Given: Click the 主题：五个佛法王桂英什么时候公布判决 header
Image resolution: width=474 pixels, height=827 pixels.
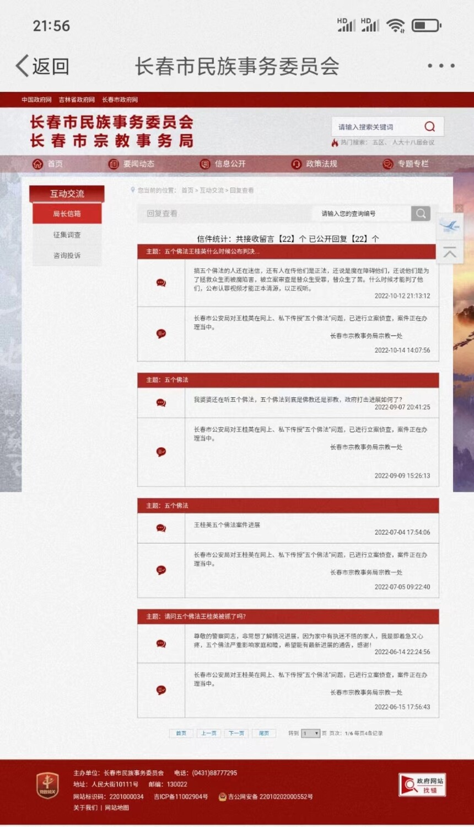Looking at the screenshot, I should point(288,252).
